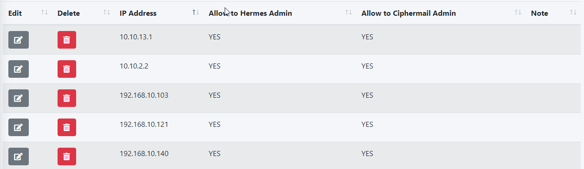
Task: Delete the 192.168.10.121 entry
Action: [x=67, y=127]
